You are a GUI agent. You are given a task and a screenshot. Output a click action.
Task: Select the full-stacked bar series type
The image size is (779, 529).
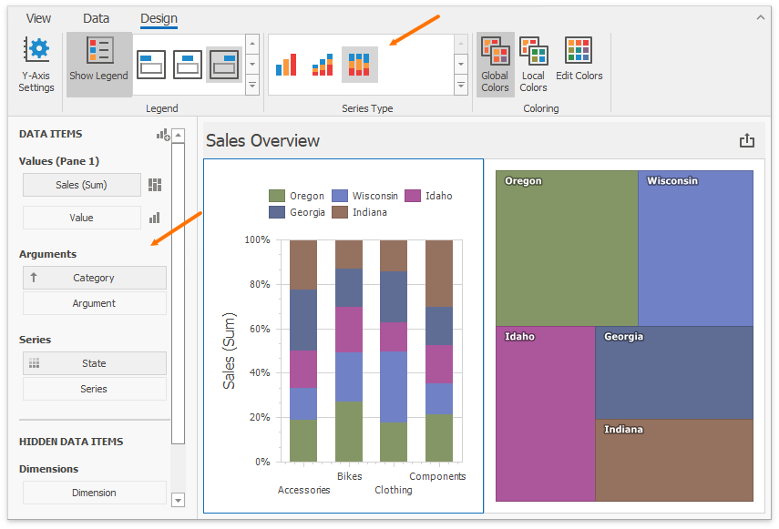(360, 65)
